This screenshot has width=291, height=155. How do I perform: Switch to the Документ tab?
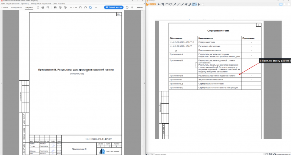point(29,8)
